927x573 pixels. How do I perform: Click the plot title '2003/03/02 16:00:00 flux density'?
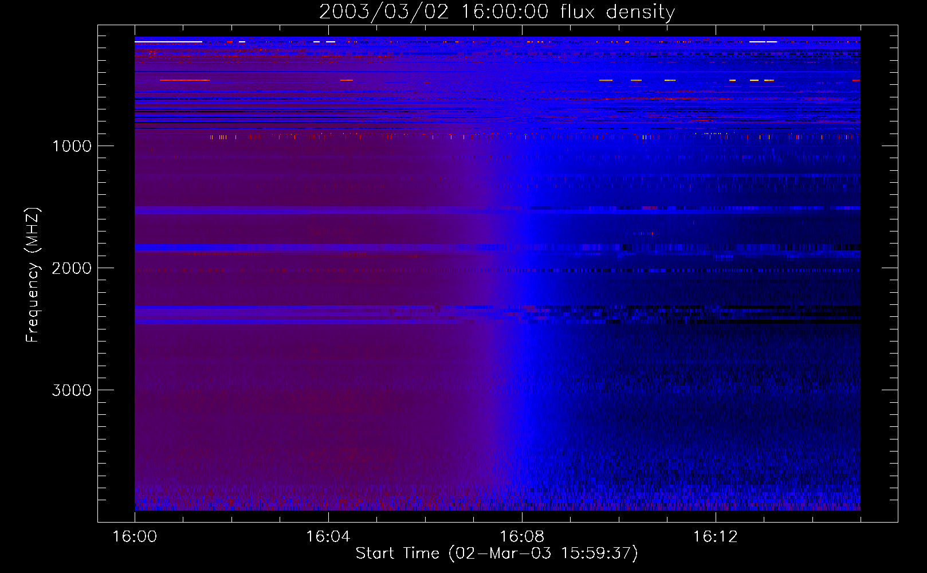(497, 11)
